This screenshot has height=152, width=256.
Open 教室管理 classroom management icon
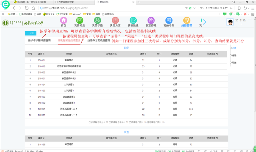pos(150,21)
